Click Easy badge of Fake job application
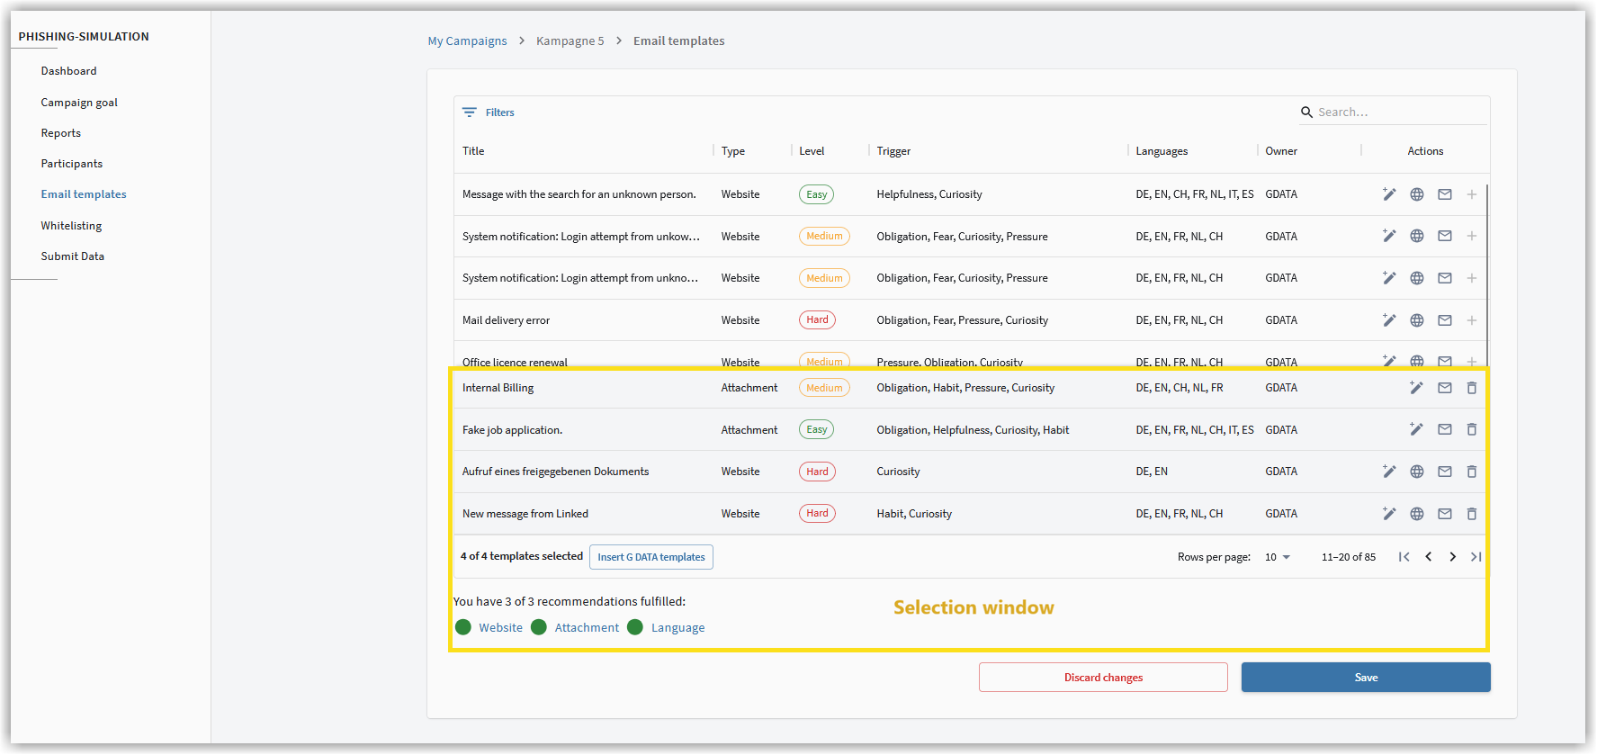 [x=816, y=429]
